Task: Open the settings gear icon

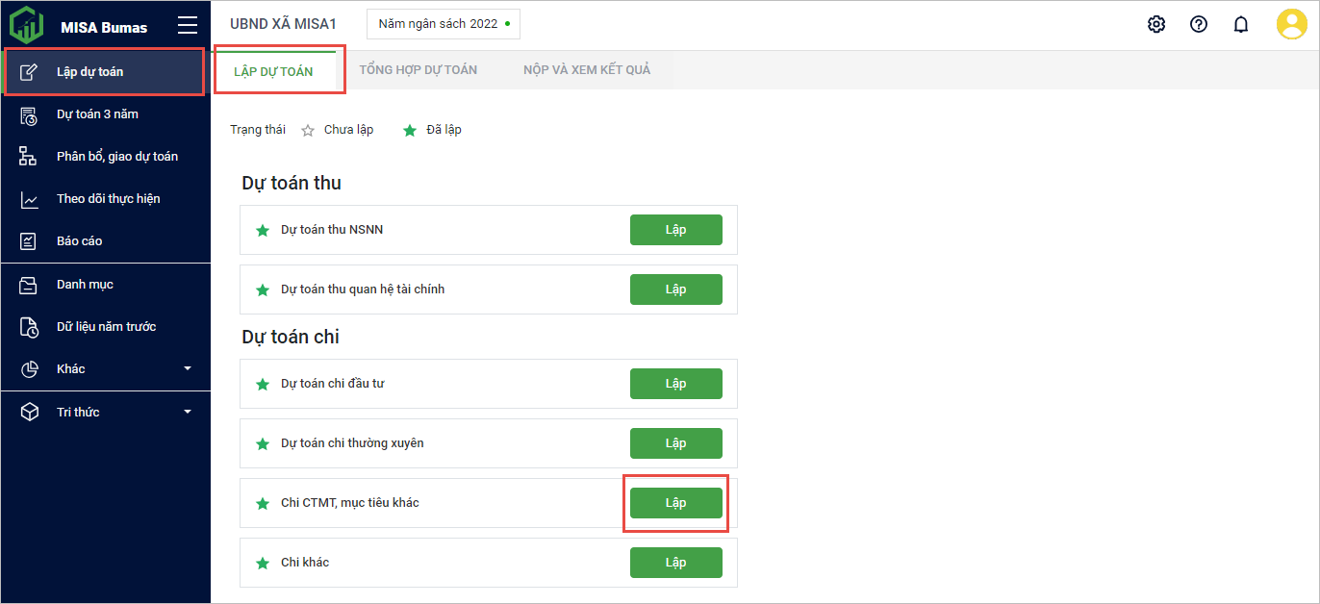Action: tap(1156, 24)
